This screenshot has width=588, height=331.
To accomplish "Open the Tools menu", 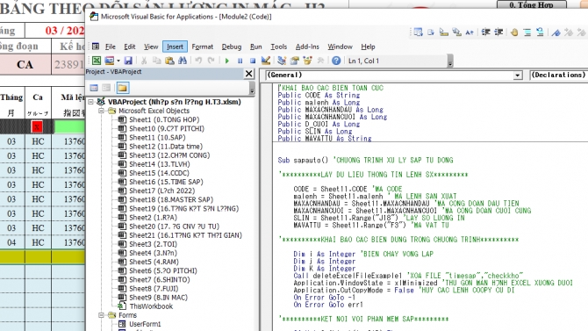I will pyautogui.click(x=278, y=47).
